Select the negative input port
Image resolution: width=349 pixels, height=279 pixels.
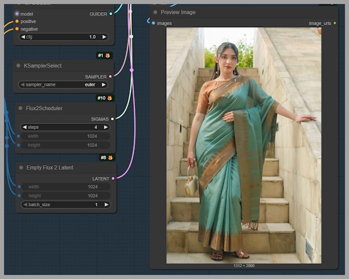17,29
